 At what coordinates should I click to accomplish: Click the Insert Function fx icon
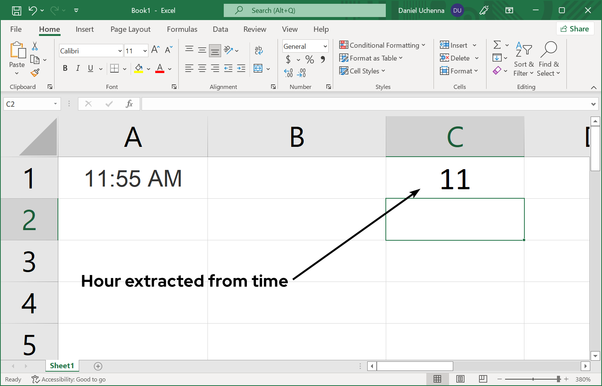[129, 104]
